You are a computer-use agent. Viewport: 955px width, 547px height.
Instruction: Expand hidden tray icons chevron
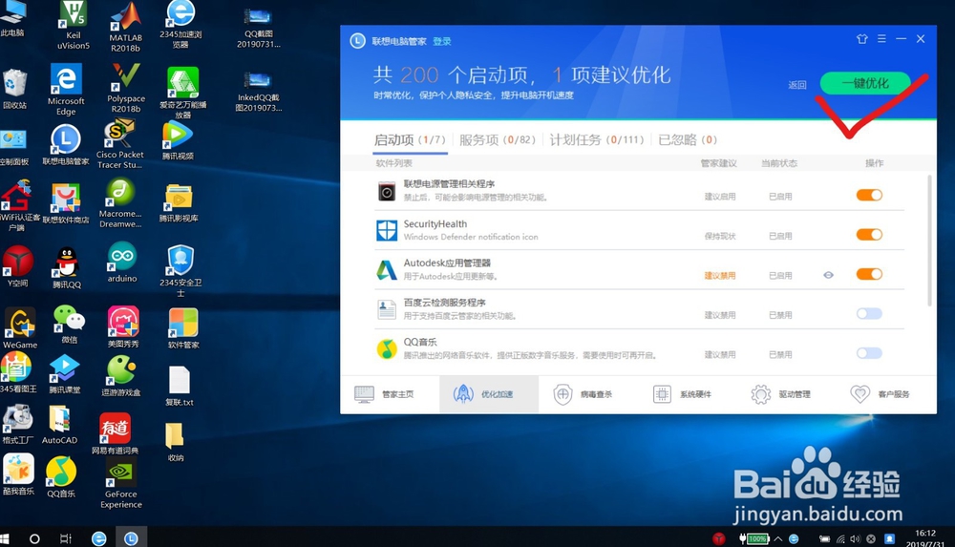pos(777,538)
